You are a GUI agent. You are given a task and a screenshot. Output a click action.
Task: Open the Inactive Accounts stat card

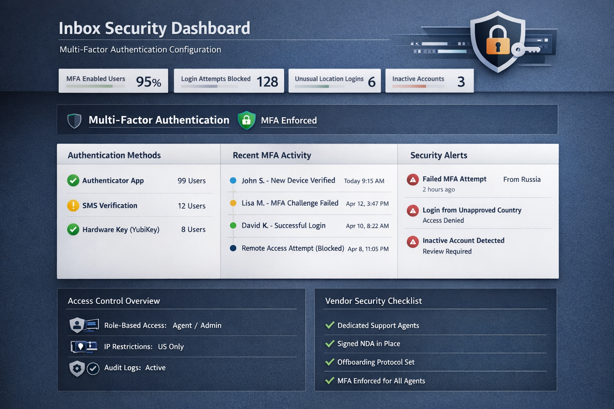(429, 81)
